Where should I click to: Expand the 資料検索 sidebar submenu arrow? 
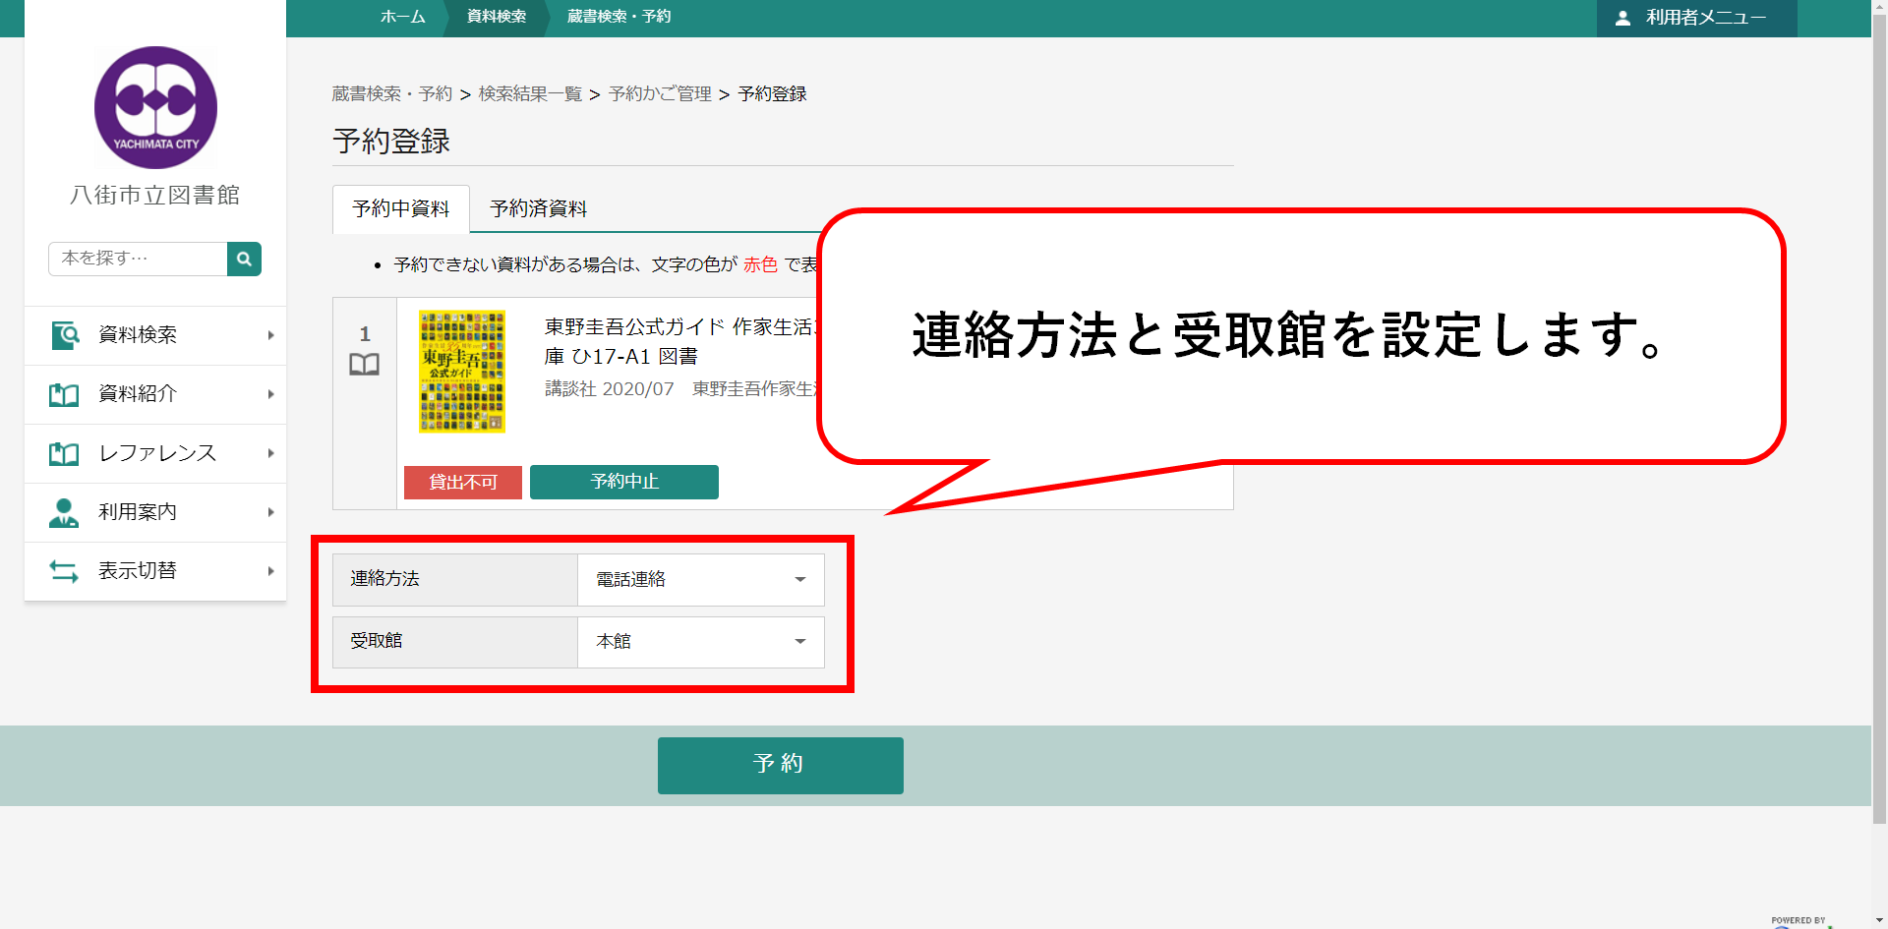(270, 335)
